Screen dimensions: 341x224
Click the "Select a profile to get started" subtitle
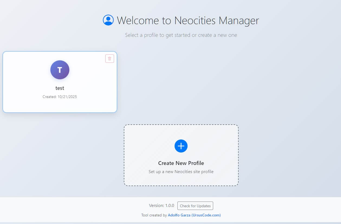click(x=181, y=35)
